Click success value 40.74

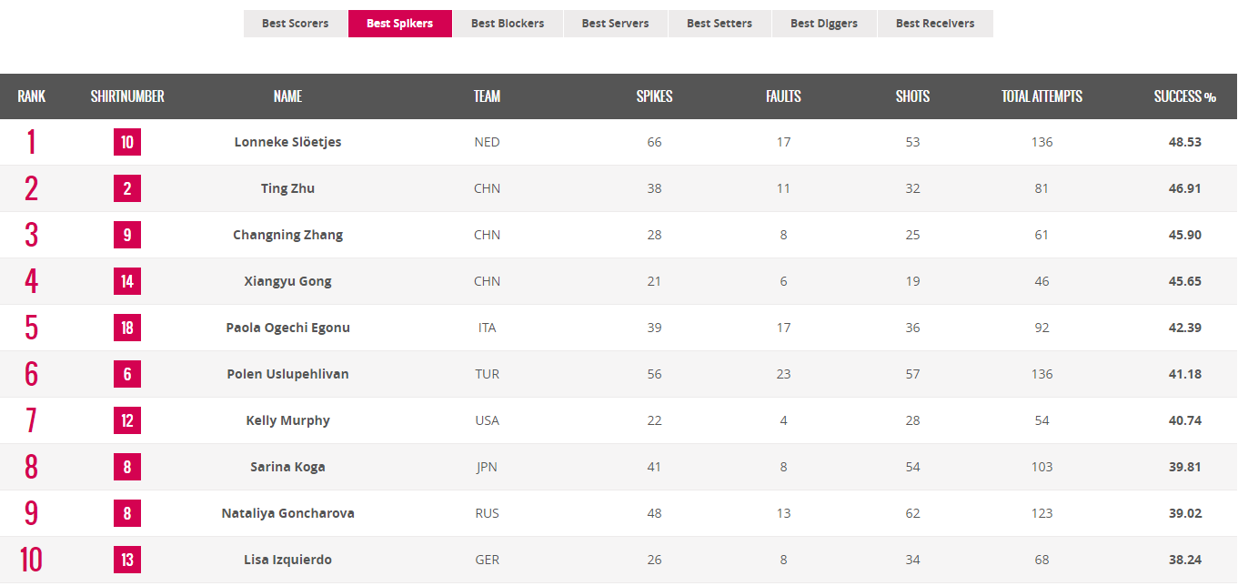1184,420
